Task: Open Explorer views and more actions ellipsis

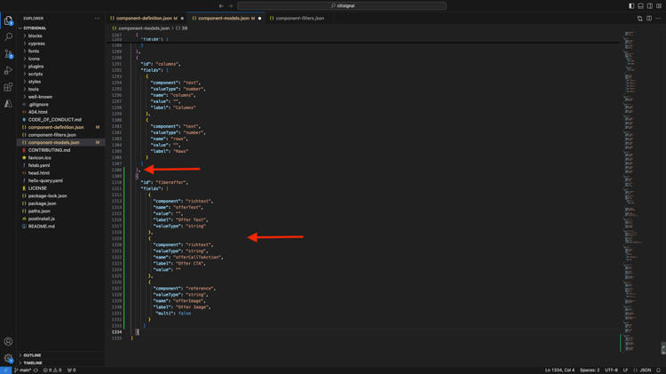Action: [98, 19]
